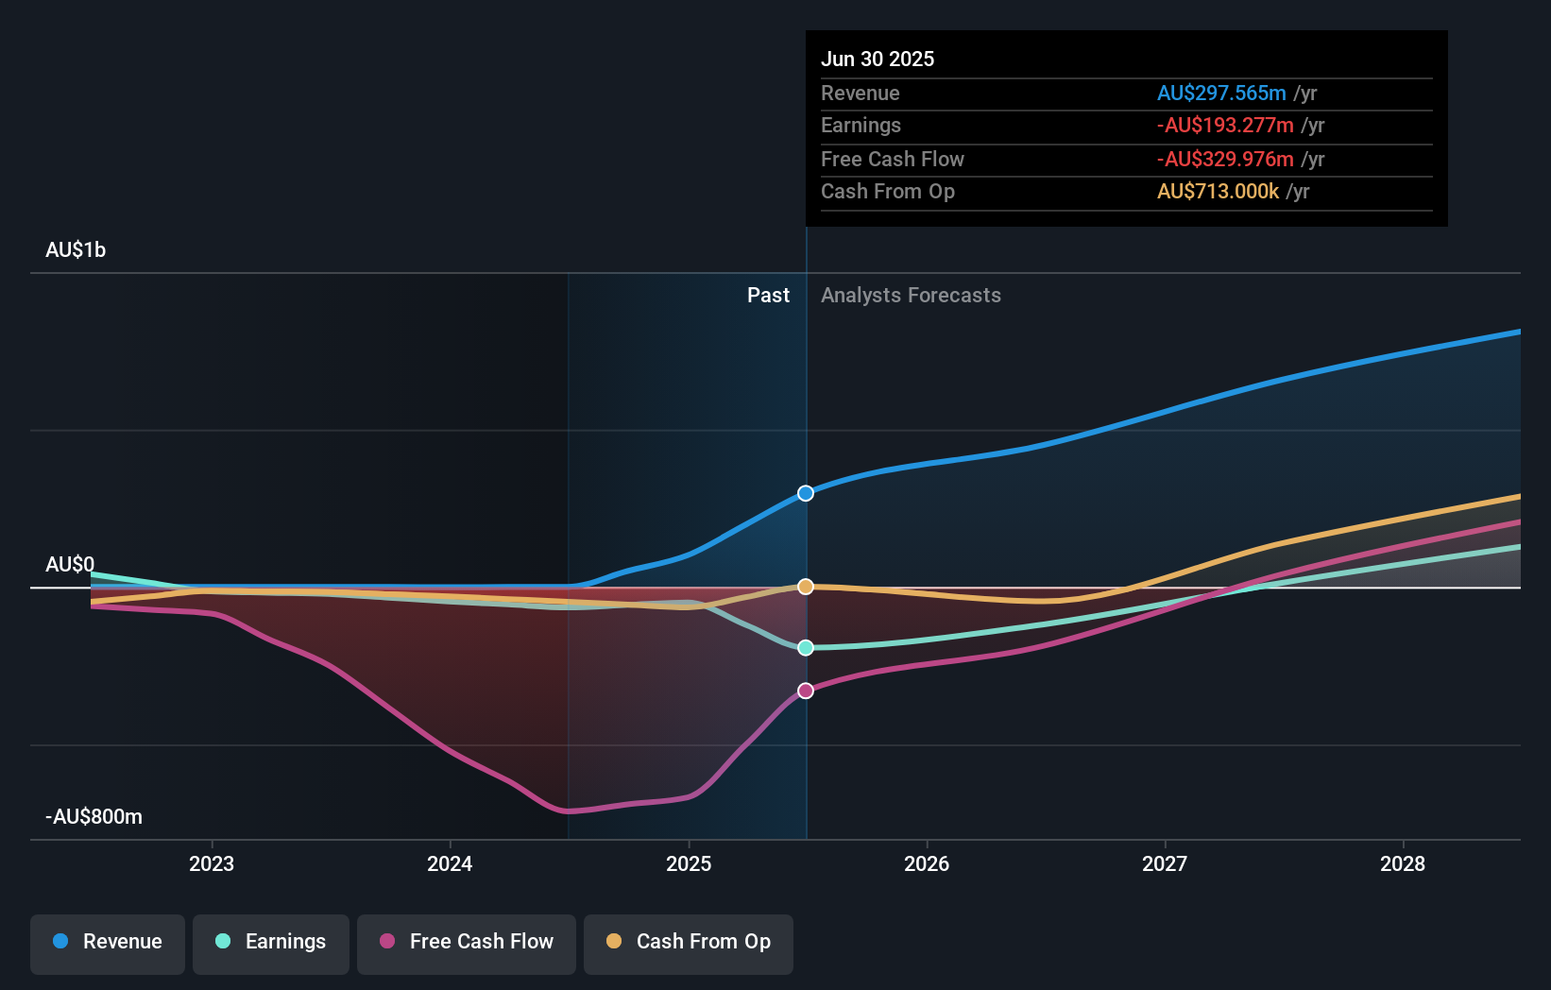Open the Free Cash Flow legend entry
Viewport: 1551px width, 990px height.
click(x=466, y=942)
